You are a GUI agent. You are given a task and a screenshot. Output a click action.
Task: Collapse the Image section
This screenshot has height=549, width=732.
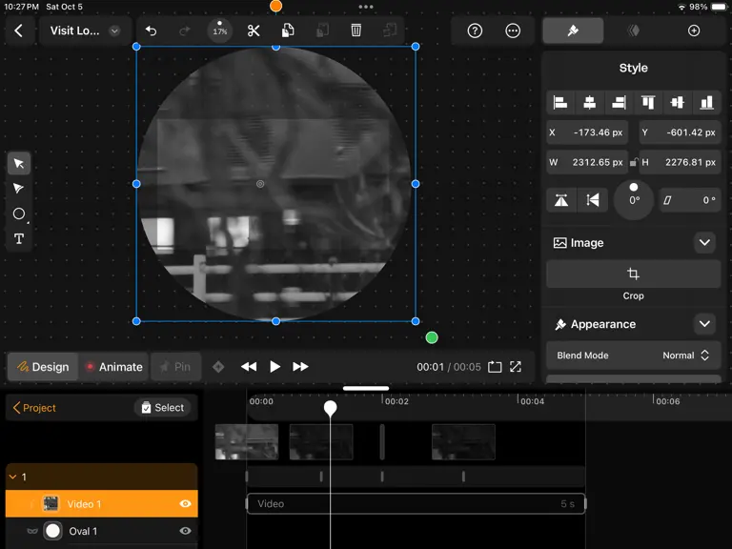704,243
